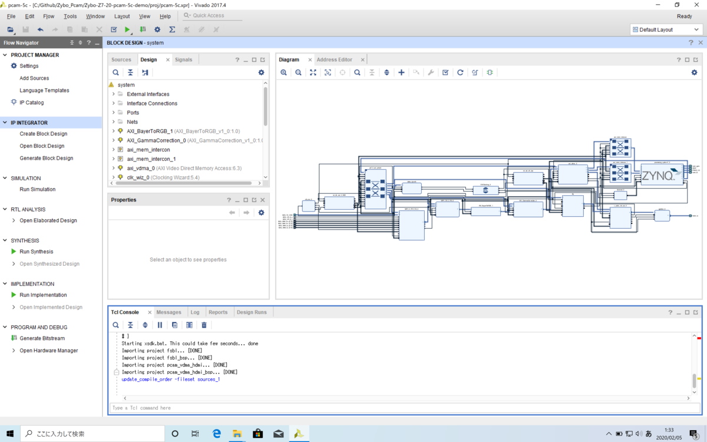Zoom in on the block diagram

point(284,72)
